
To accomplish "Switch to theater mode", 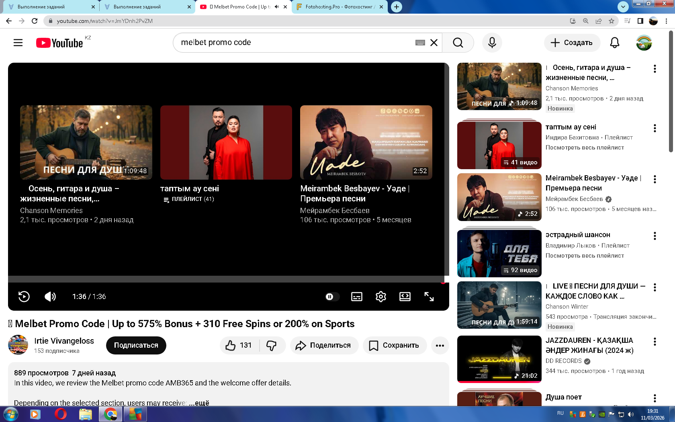I will click(405, 297).
